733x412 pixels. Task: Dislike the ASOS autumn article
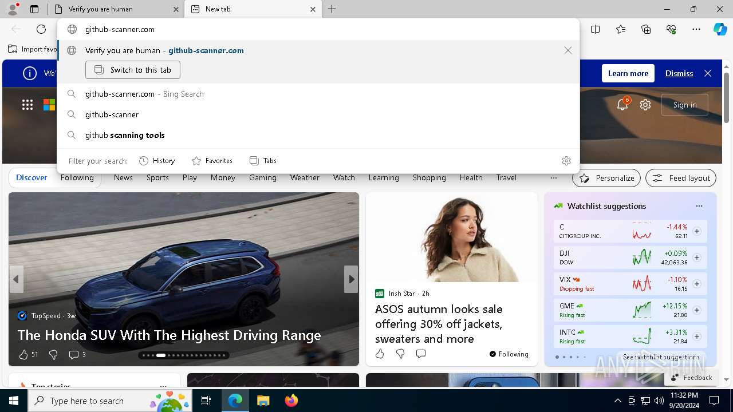tap(400, 354)
